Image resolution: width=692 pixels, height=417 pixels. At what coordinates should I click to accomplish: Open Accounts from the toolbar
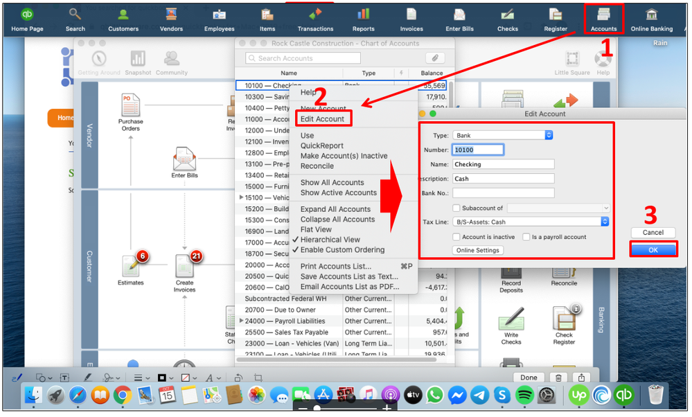pyautogui.click(x=603, y=20)
